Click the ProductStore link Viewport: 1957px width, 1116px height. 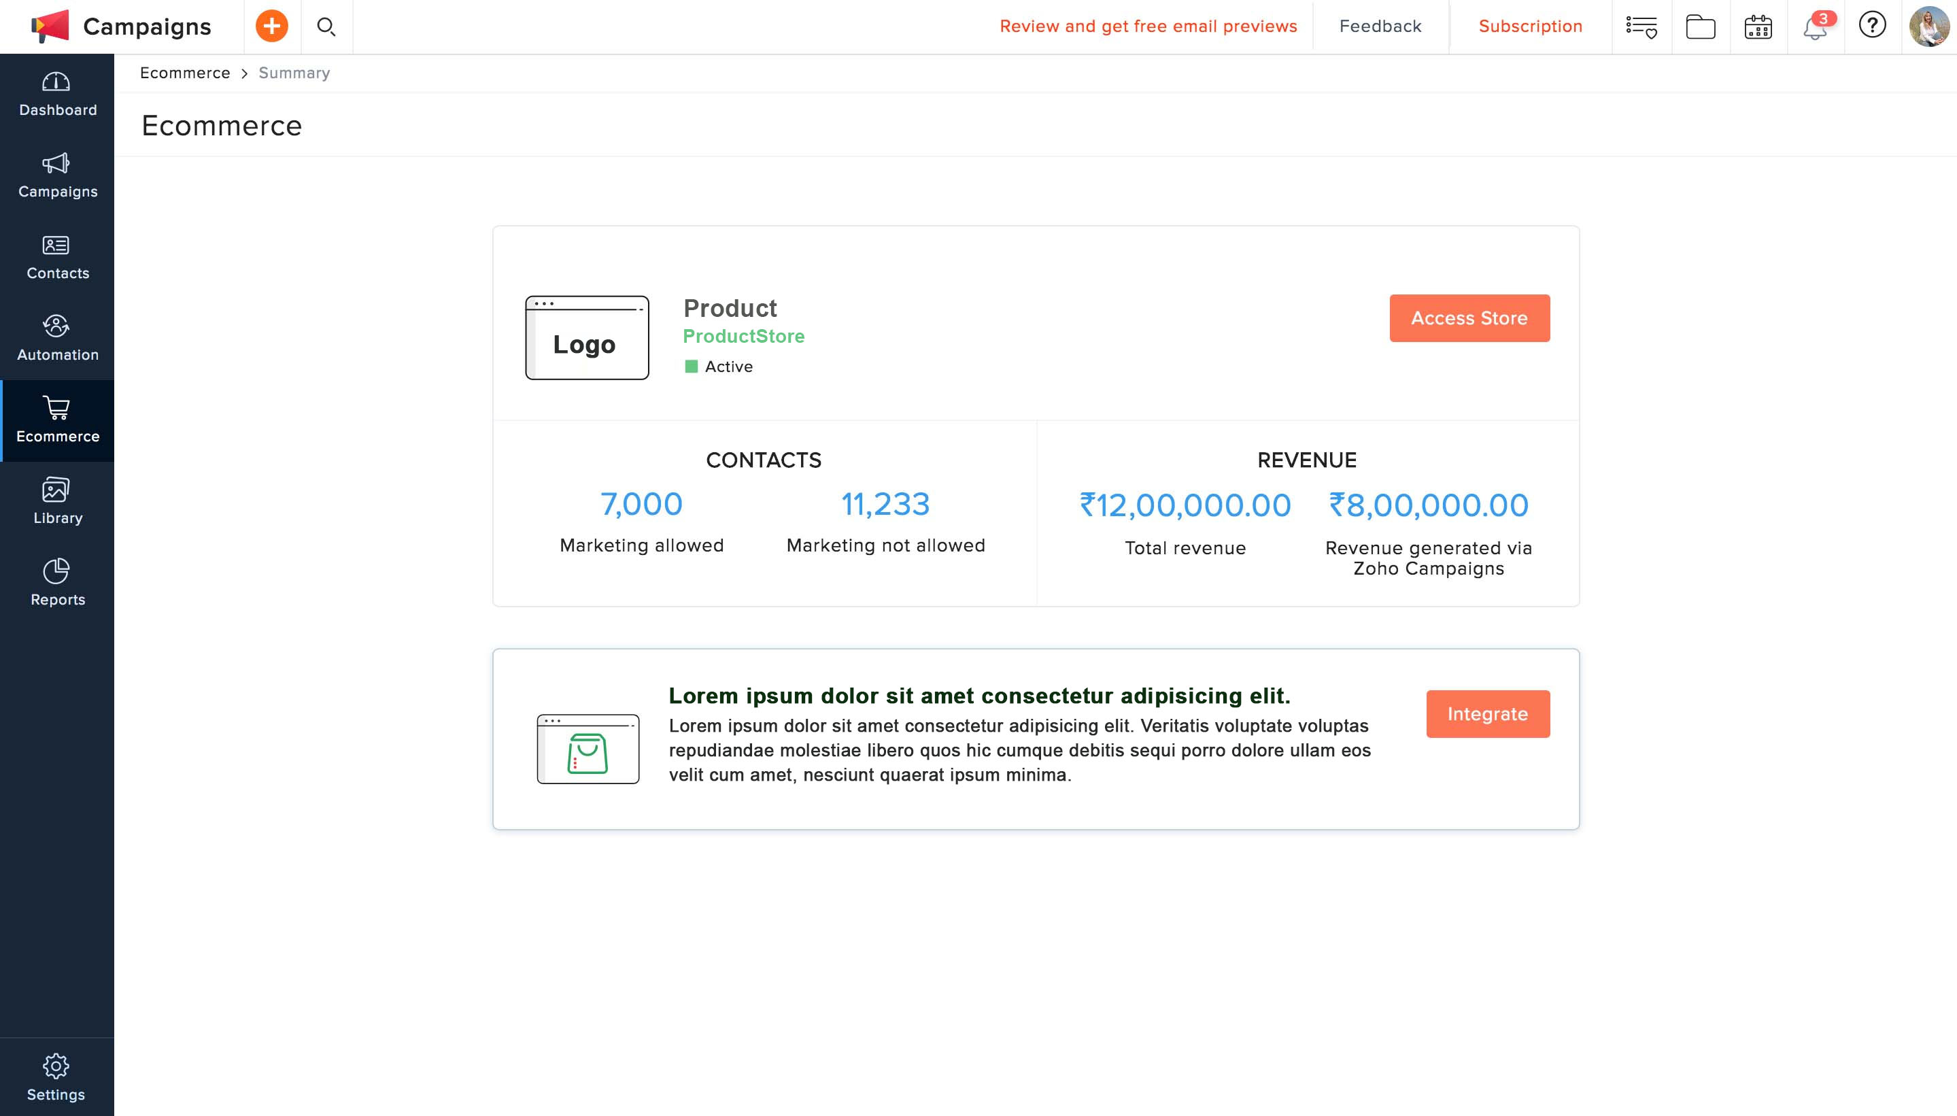point(743,337)
